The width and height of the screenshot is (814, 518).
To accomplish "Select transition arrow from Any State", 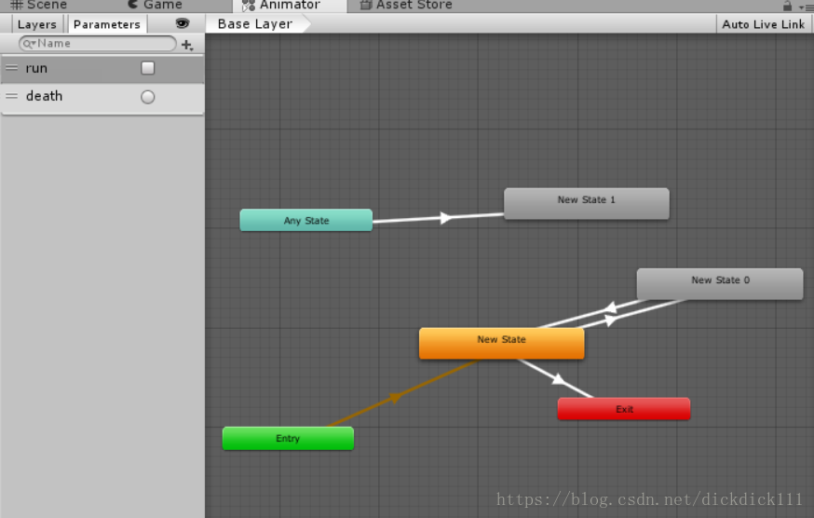I will coord(445,218).
